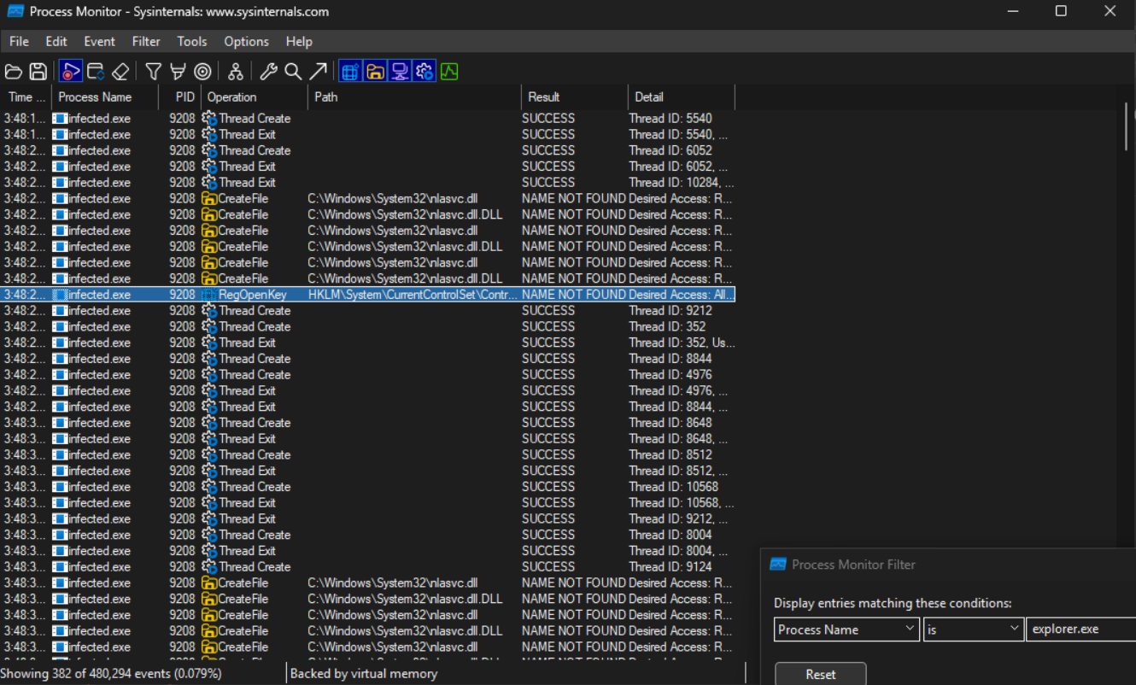Open the Tools menu
The height and width of the screenshot is (685, 1136).
(x=192, y=41)
